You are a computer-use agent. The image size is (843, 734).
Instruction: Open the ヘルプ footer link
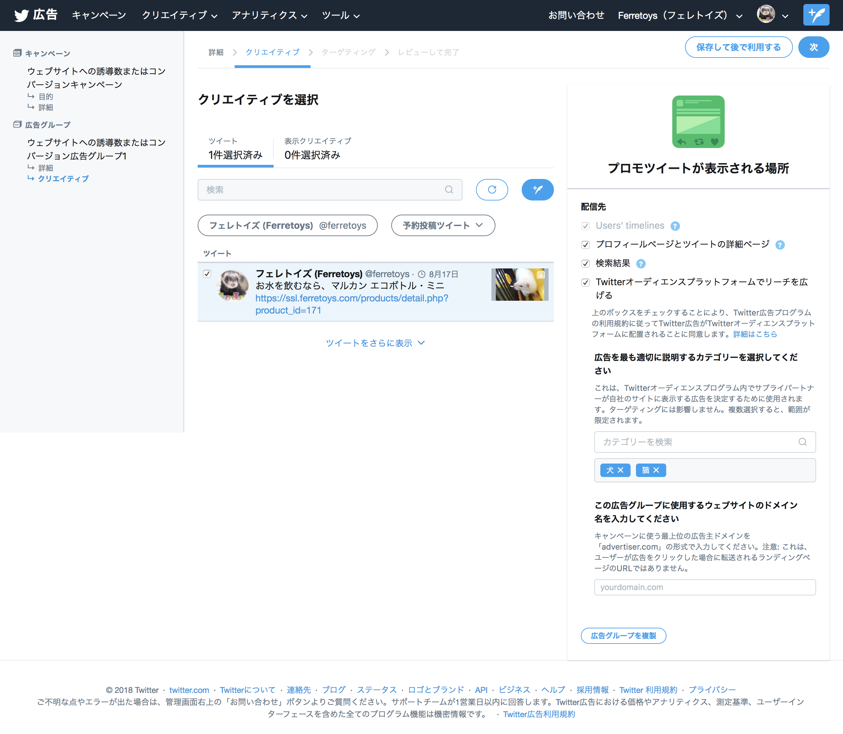553,690
